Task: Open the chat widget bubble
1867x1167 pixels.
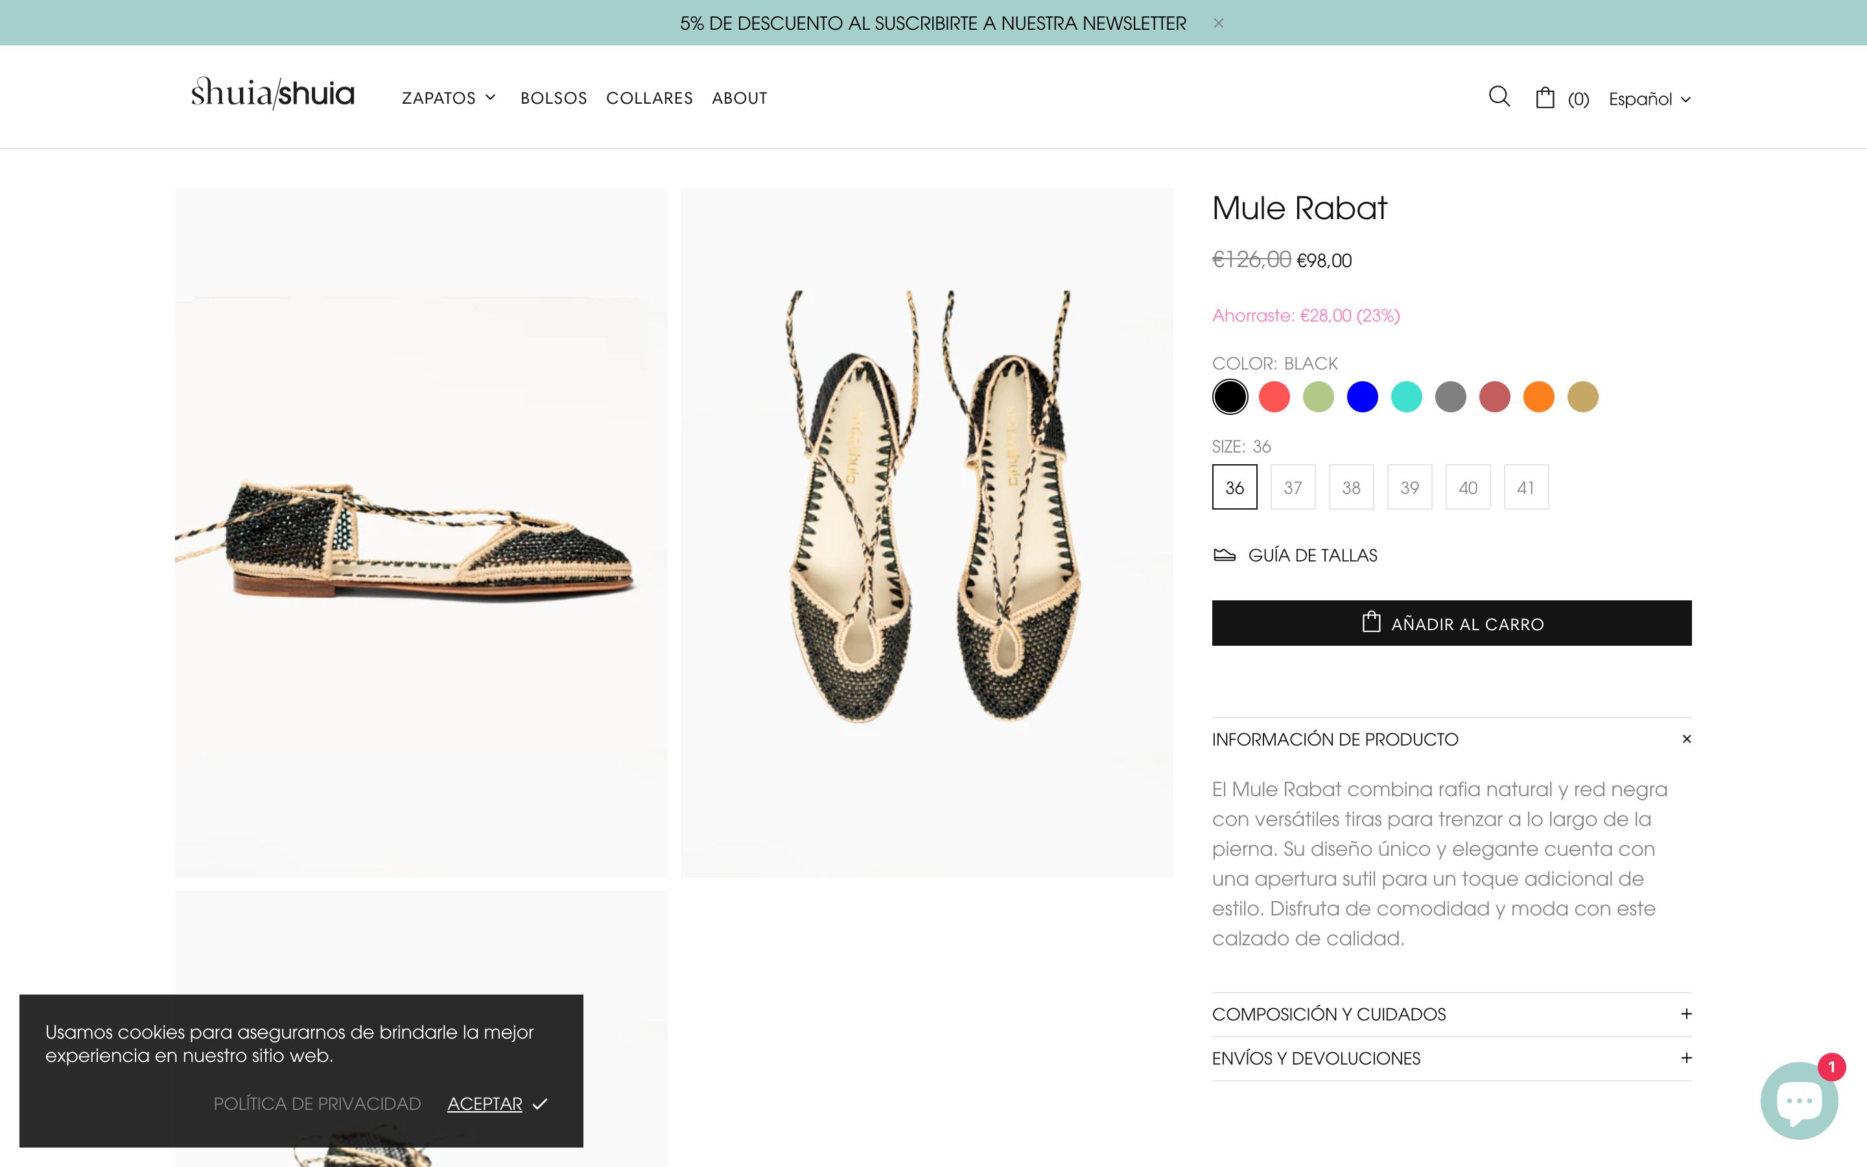Action: (x=1800, y=1099)
